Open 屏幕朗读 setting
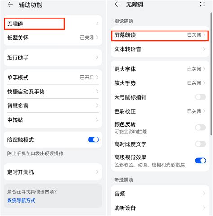Screen dimensions: 213x216 (160, 35)
